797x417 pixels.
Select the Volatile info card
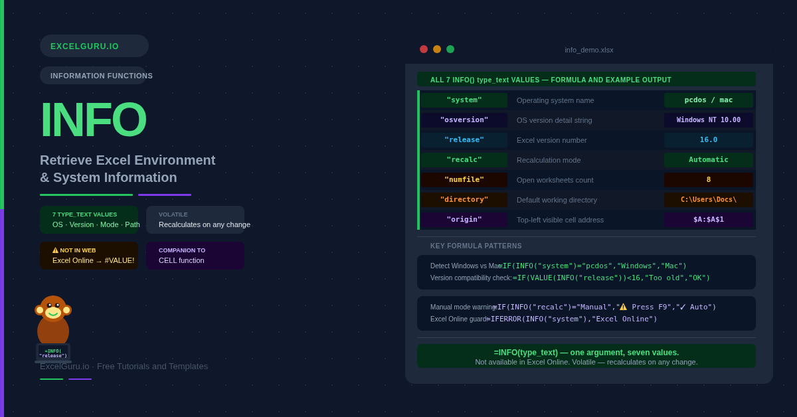[195, 220]
